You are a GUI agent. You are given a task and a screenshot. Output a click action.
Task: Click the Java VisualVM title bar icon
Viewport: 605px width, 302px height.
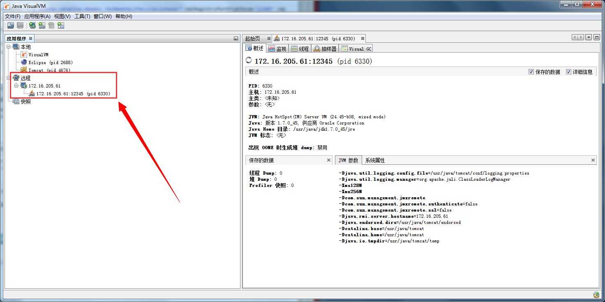(x=7, y=6)
